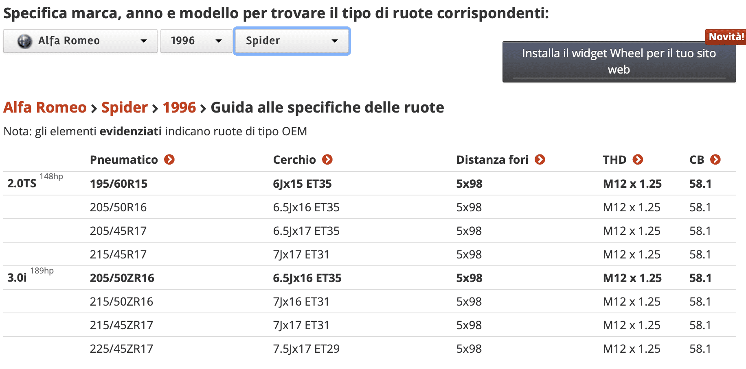Open the Alfa Romeo make dropdown
The height and width of the screenshot is (369, 746).
[80, 41]
